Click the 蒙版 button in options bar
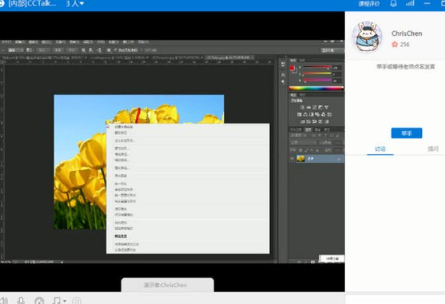 (58, 50)
